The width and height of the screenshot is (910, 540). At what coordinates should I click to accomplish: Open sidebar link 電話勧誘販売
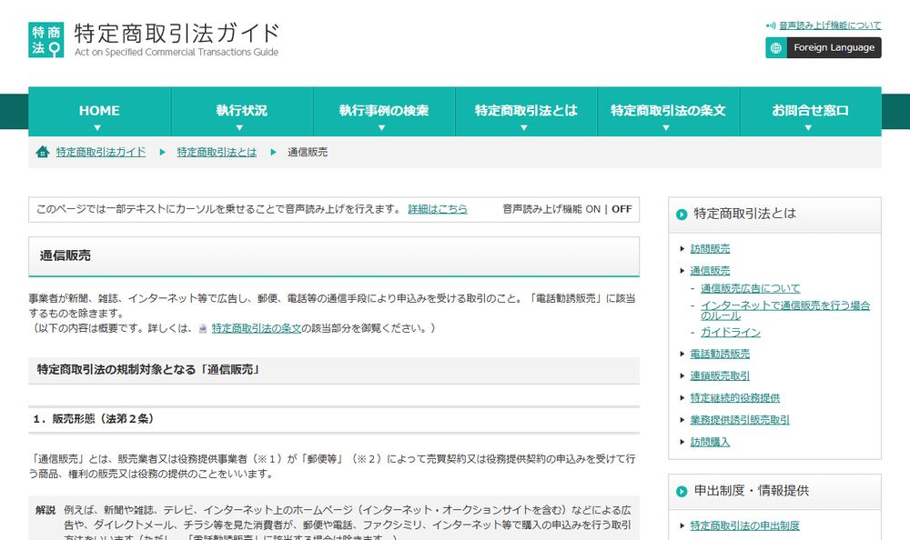720,354
